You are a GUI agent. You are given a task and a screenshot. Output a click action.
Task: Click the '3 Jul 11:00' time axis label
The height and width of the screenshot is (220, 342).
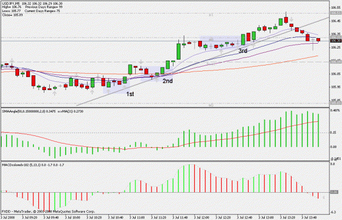coord(137,217)
